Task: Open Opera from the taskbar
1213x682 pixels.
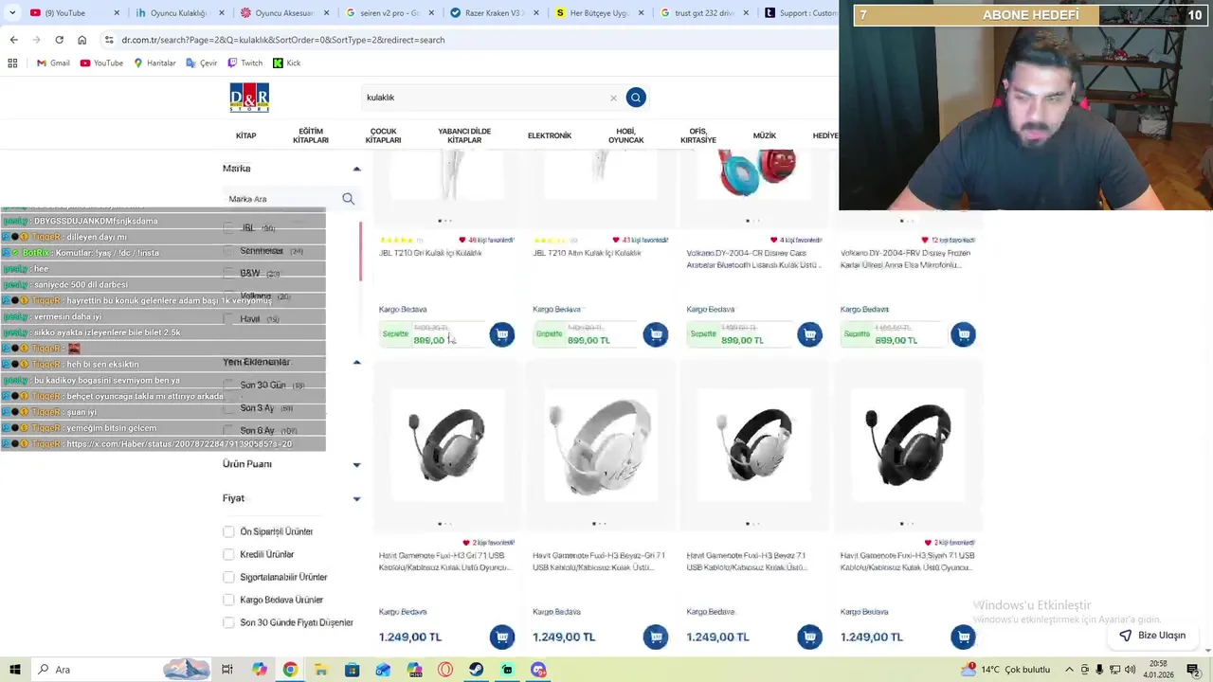Action: tap(445, 670)
